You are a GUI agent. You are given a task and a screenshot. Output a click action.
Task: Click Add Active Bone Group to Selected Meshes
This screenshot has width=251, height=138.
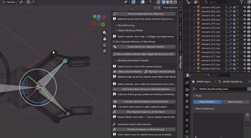tap(144, 89)
